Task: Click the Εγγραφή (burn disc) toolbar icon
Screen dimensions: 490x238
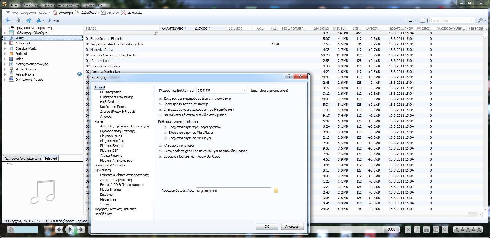Action: 55,12
